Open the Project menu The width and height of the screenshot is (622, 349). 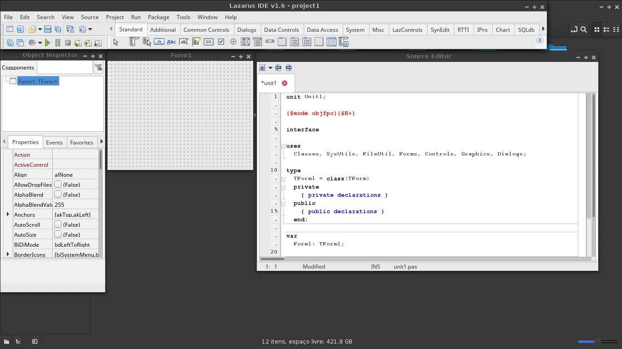tap(115, 17)
